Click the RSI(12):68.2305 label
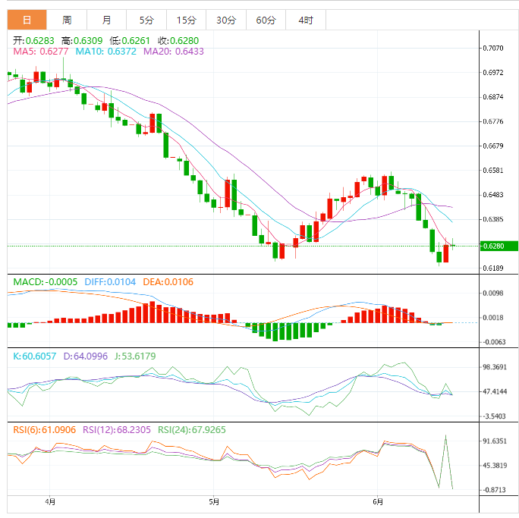The height and width of the screenshot is (518, 519). point(117,430)
